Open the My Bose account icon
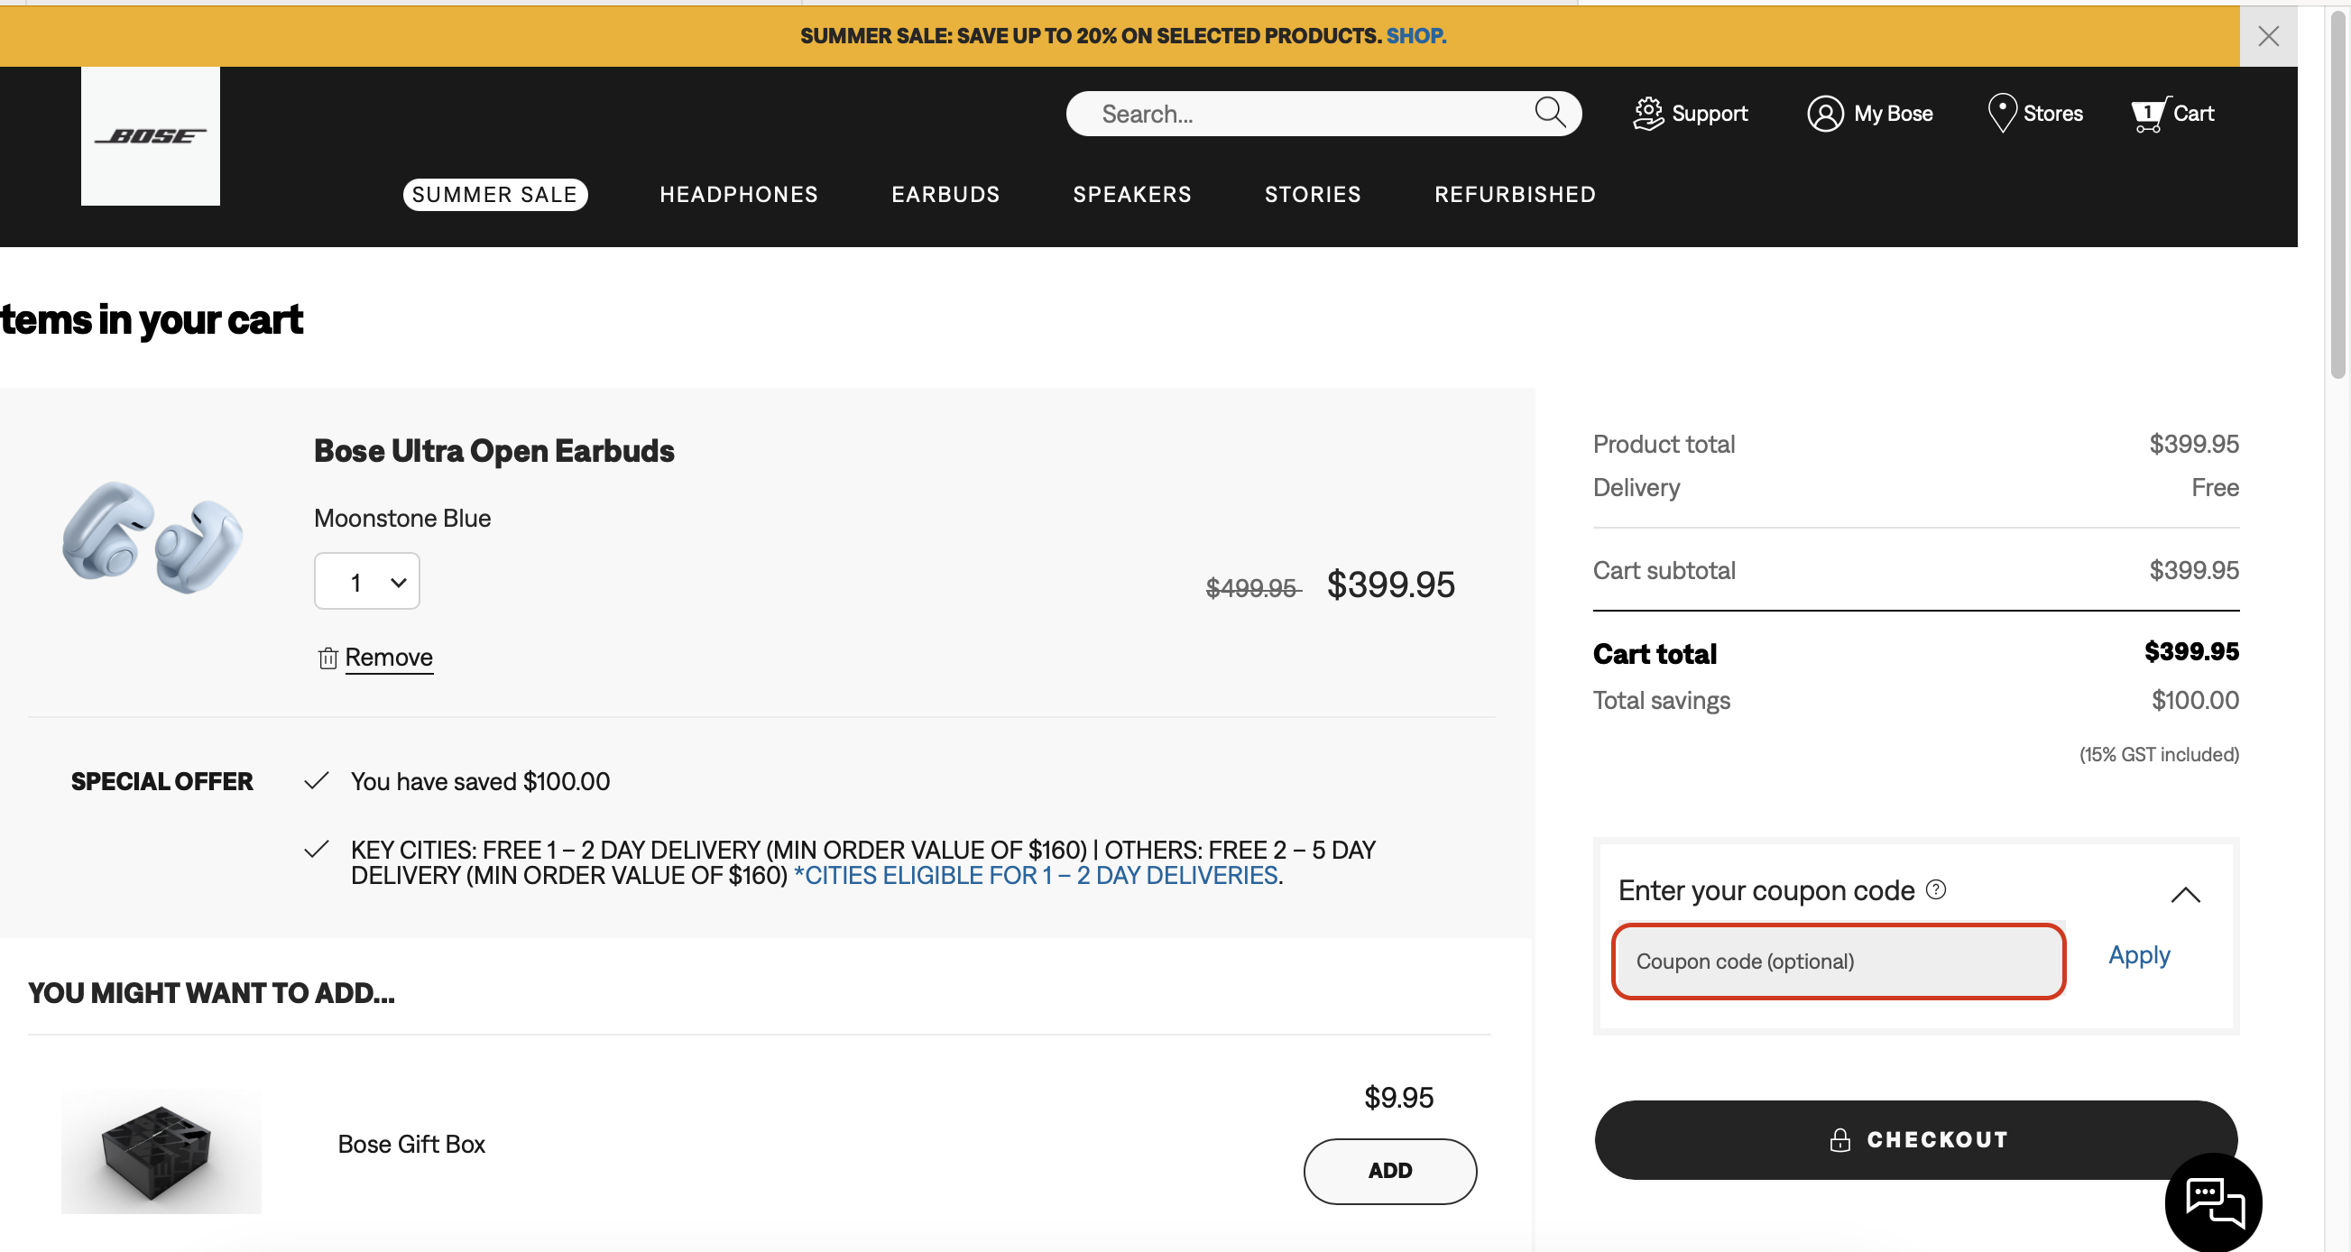 [1824, 113]
